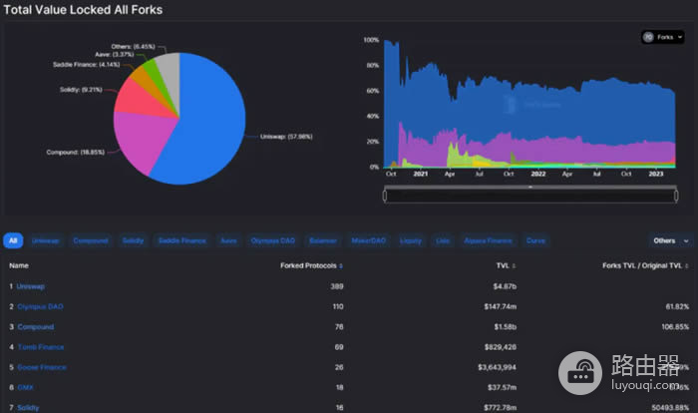
Task: Click the Uniswap (57.98%) pie label
Action: [x=286, y=137]
